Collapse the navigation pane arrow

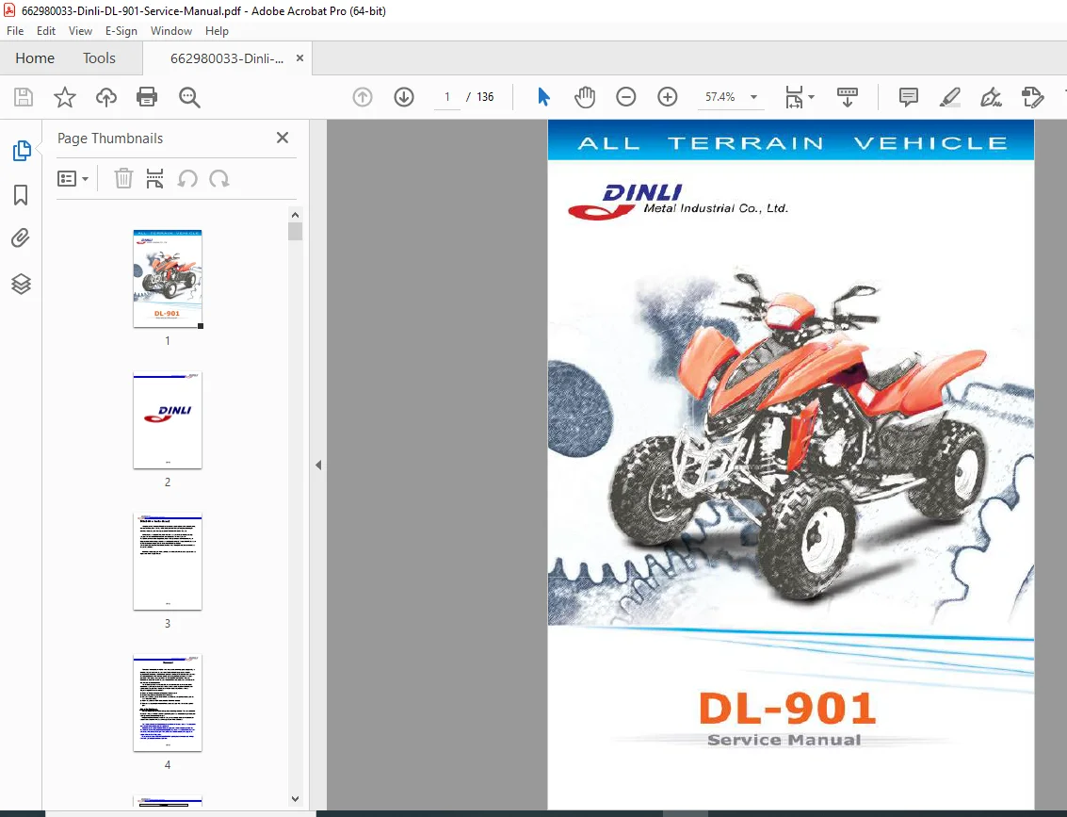(x=318, y=465)
